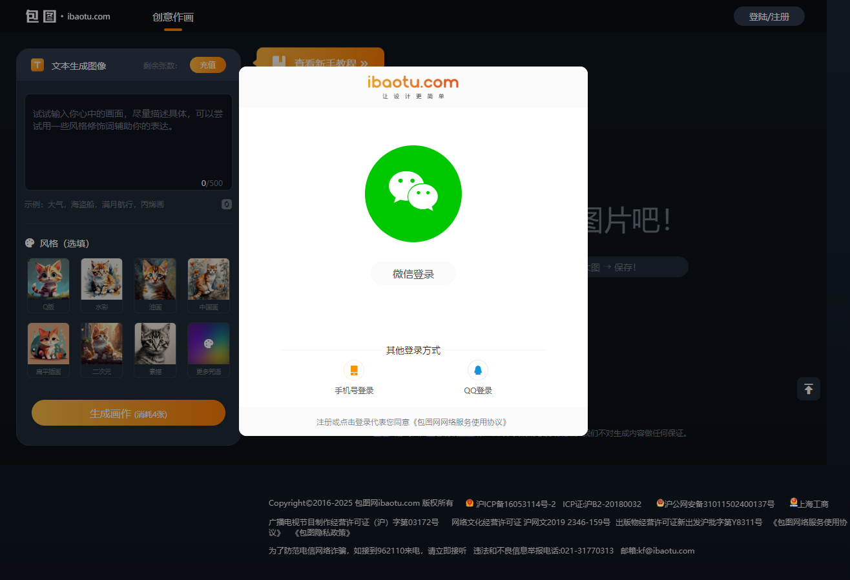Viewport: 850px width, 580px height.
Task: Open the 更多死活 more styles tile
Action: (209, 344)
